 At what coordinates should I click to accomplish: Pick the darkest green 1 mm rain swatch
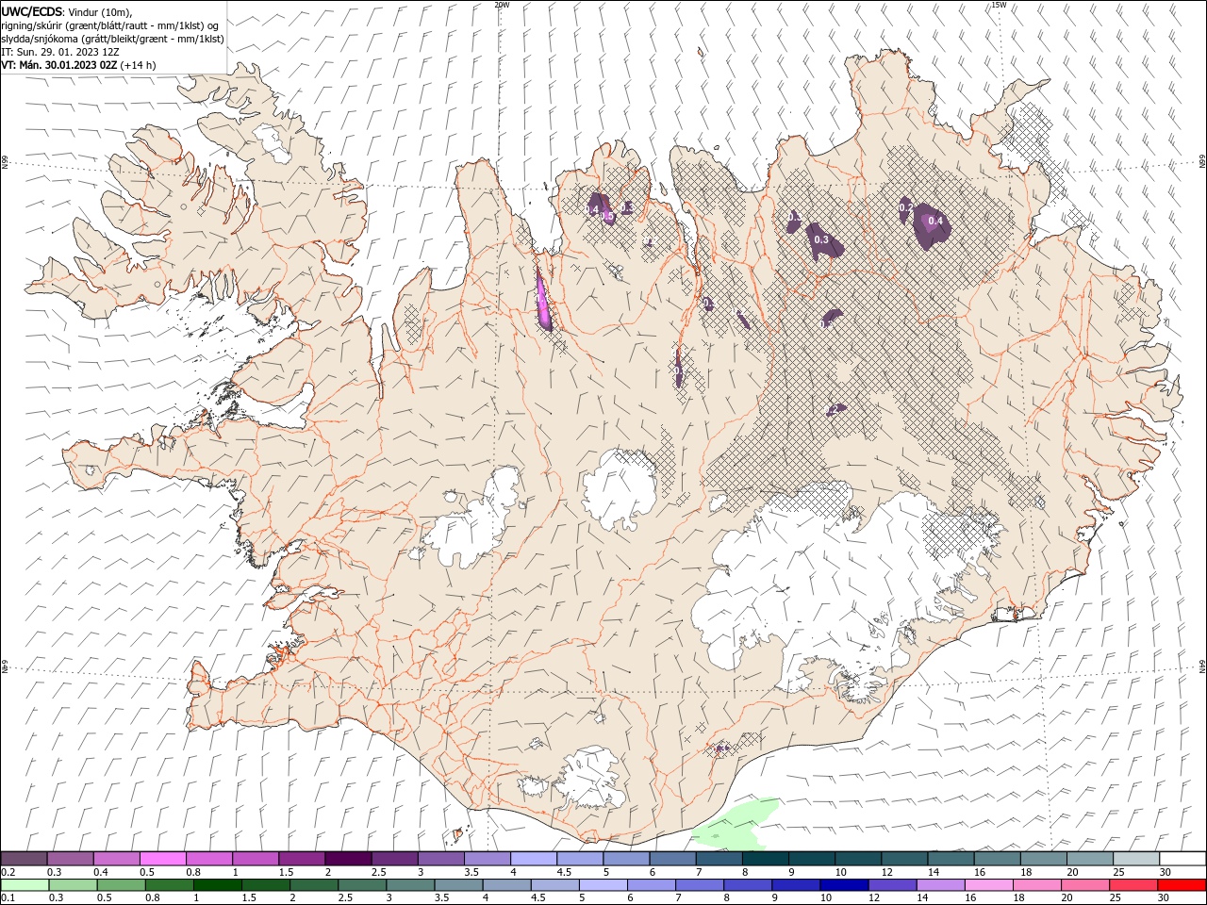click(x=217, y=885)
